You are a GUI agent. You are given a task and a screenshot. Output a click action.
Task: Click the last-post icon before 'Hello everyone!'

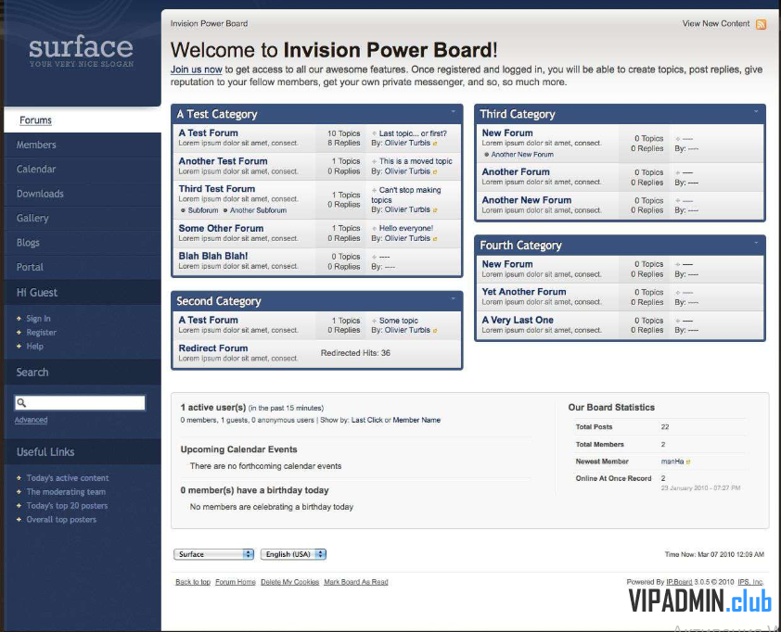374,228
